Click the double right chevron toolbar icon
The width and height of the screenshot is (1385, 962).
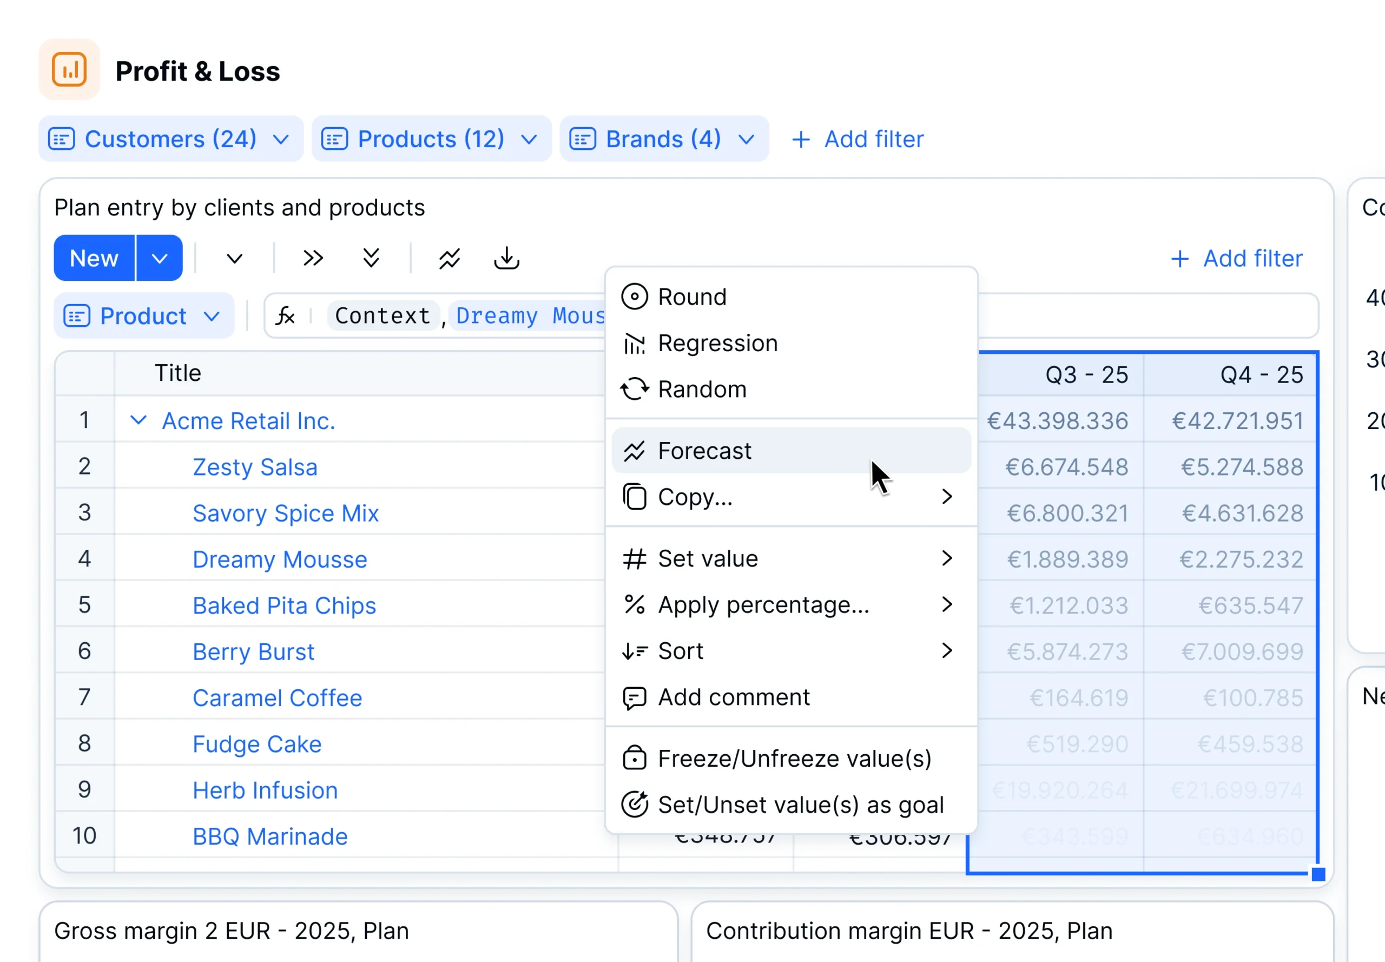(313, 258)
